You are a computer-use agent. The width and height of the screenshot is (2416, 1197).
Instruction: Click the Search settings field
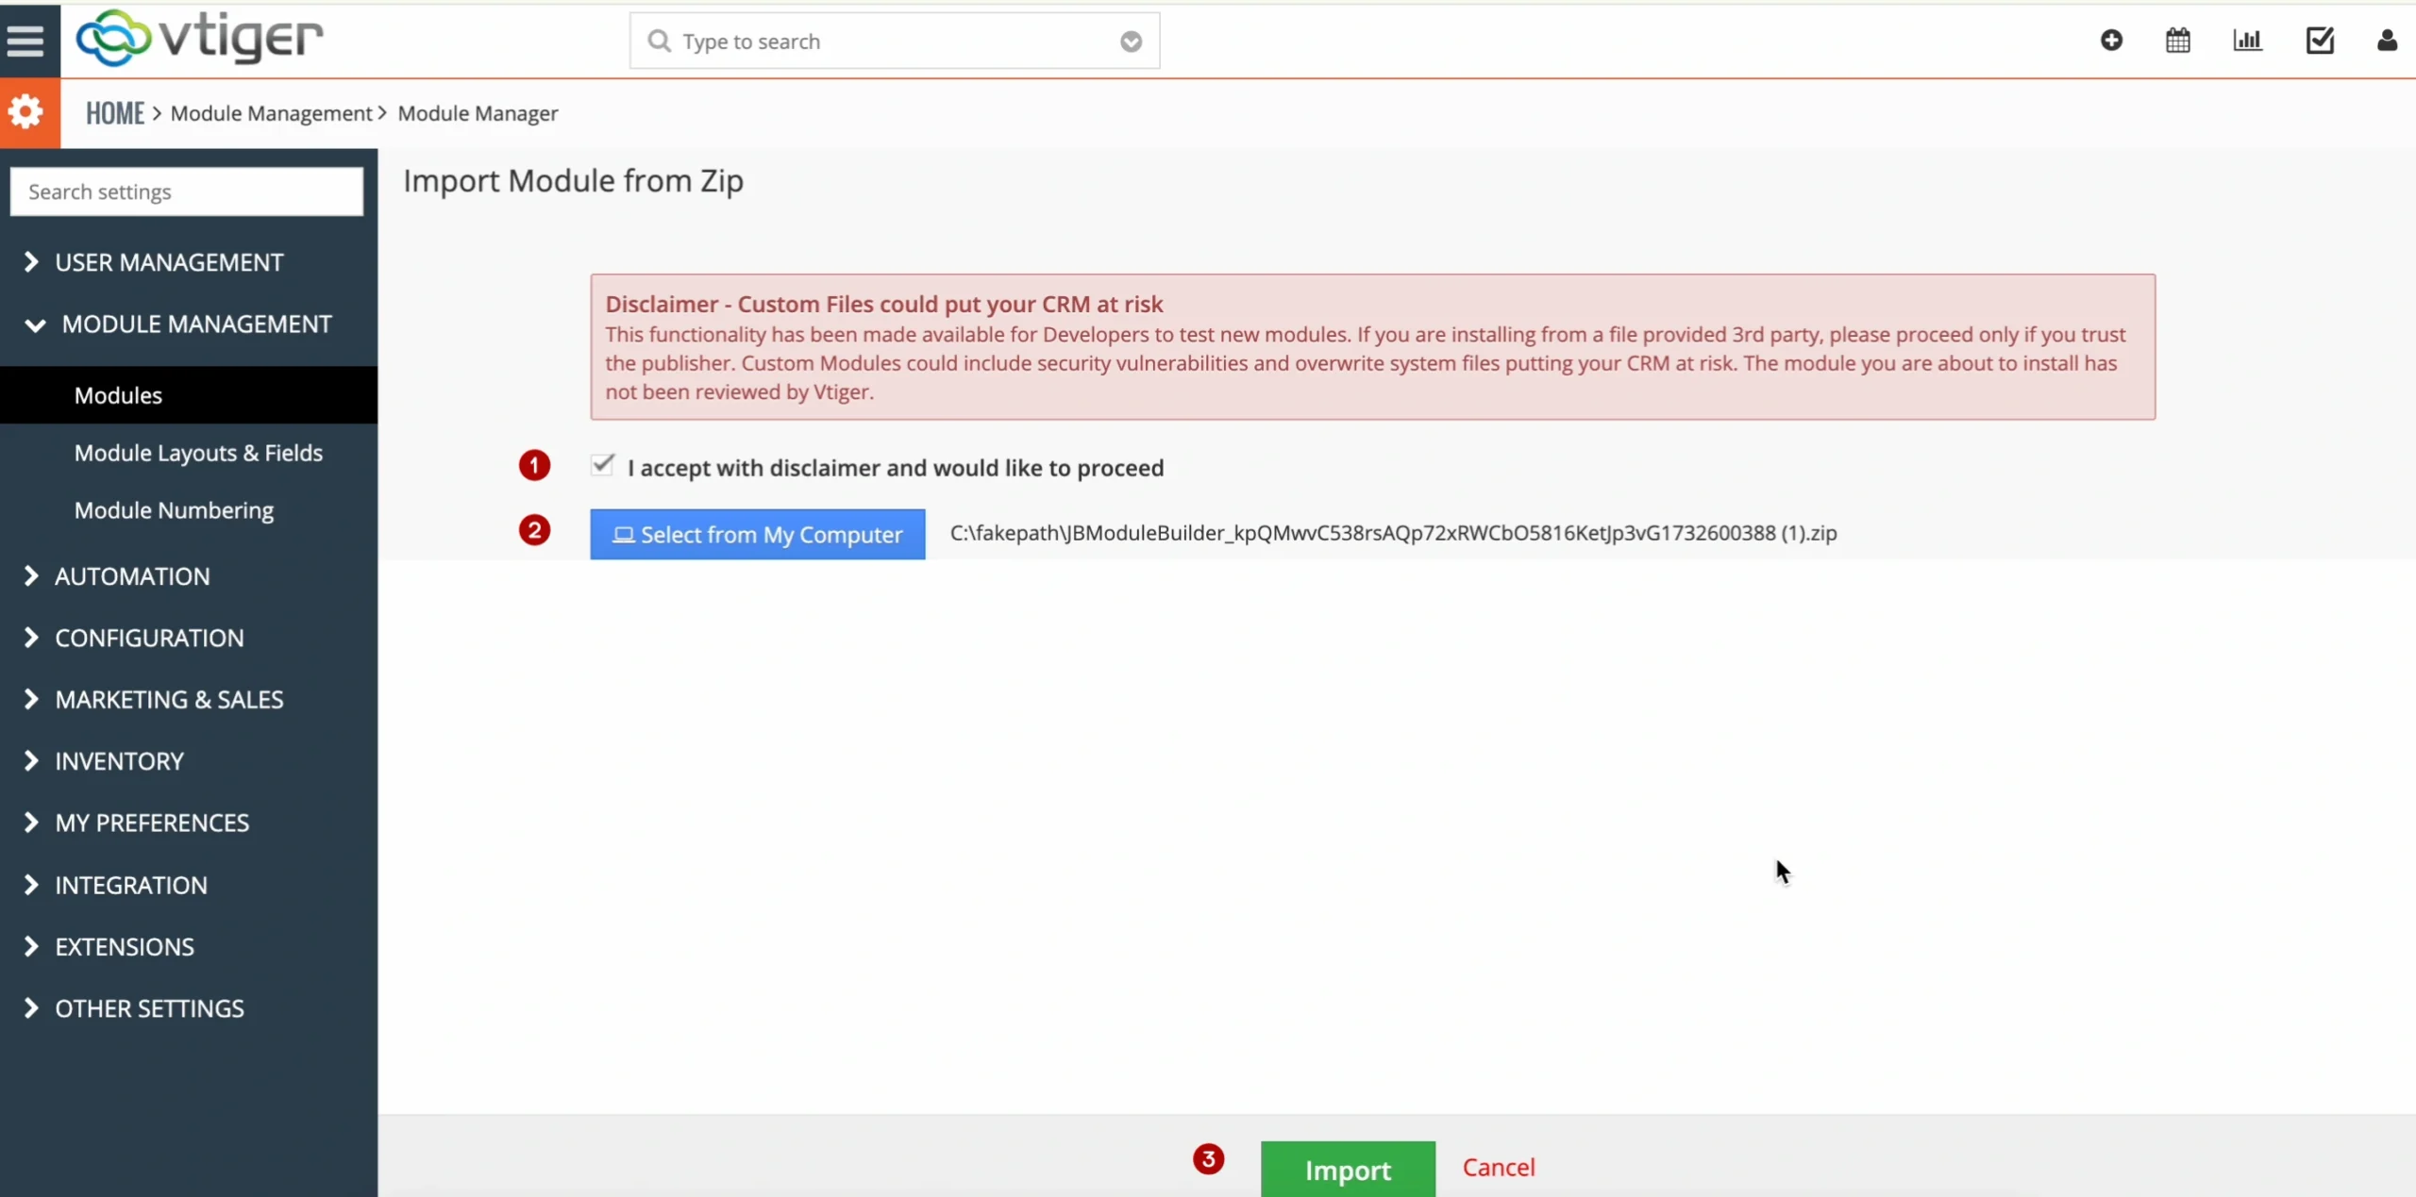pyautogui.click(x=186, y=192)
